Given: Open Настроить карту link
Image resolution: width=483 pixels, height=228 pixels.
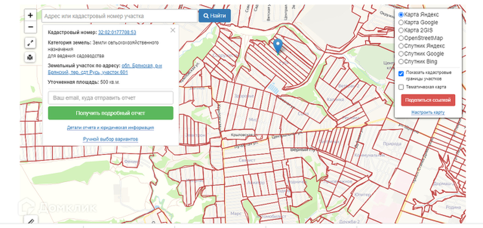Looking at the screenshot, I should [x=428, y=113].
